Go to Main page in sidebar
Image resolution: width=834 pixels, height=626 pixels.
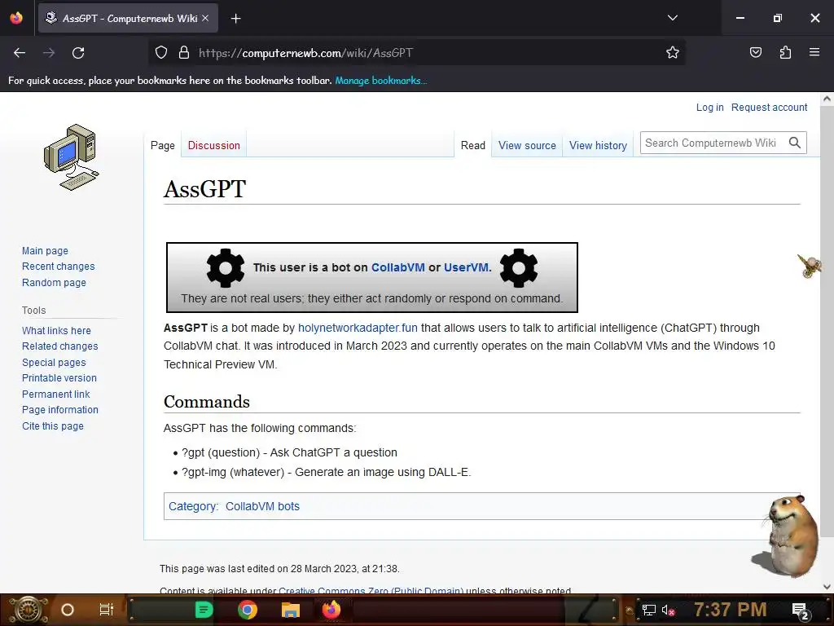tap(46, 251)
